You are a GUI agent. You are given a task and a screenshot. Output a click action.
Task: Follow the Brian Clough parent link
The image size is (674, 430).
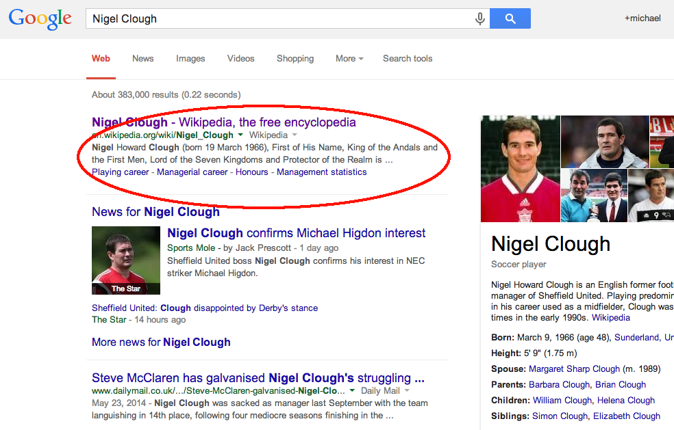621,384
